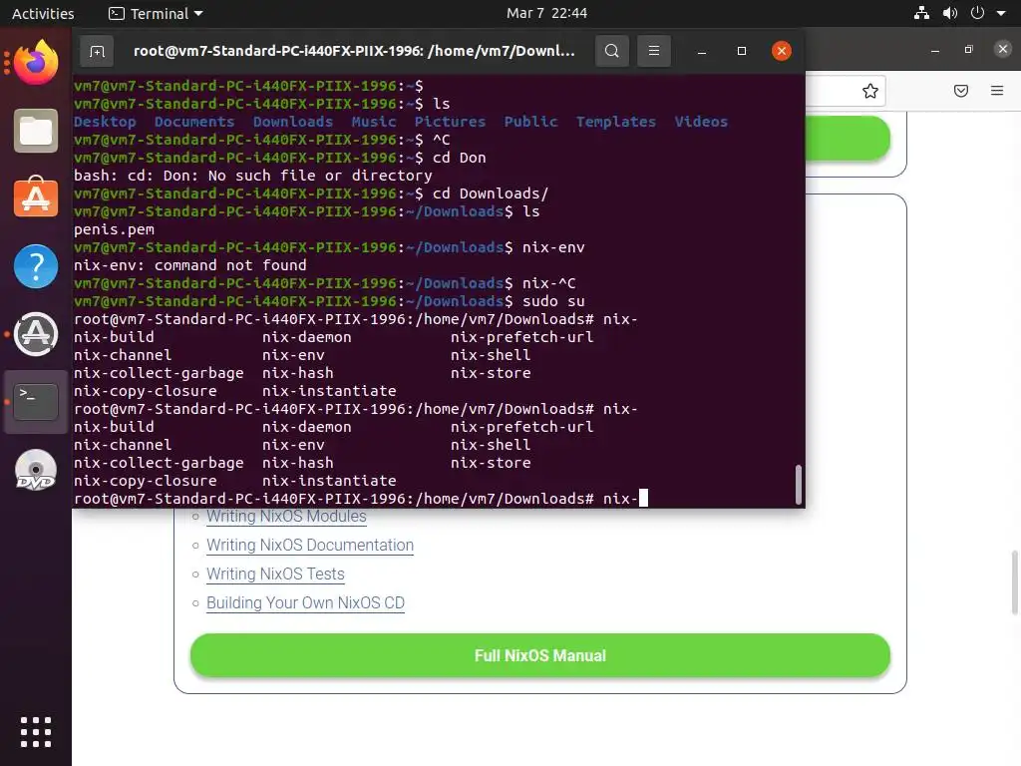
Task: Maximize the Terminal window
Action: pyautogui.click(x=742, y=51)
